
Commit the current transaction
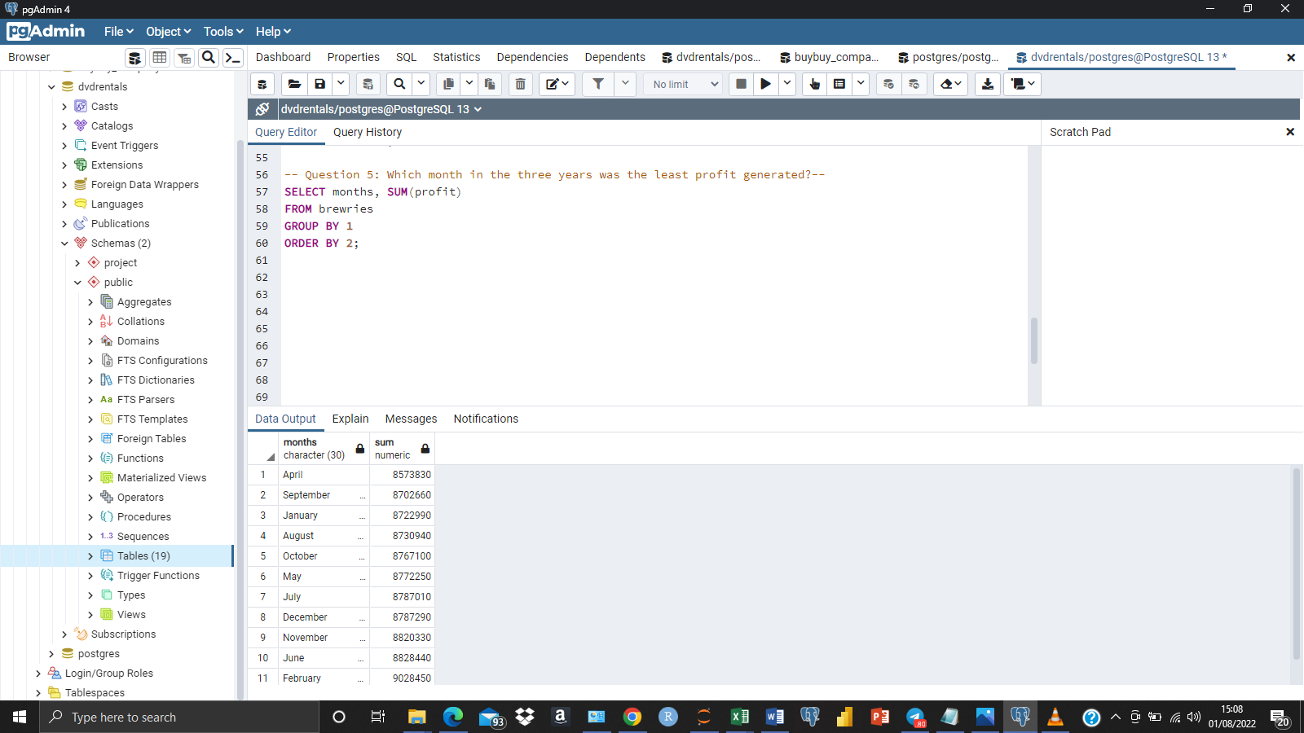tap(888, 84)
